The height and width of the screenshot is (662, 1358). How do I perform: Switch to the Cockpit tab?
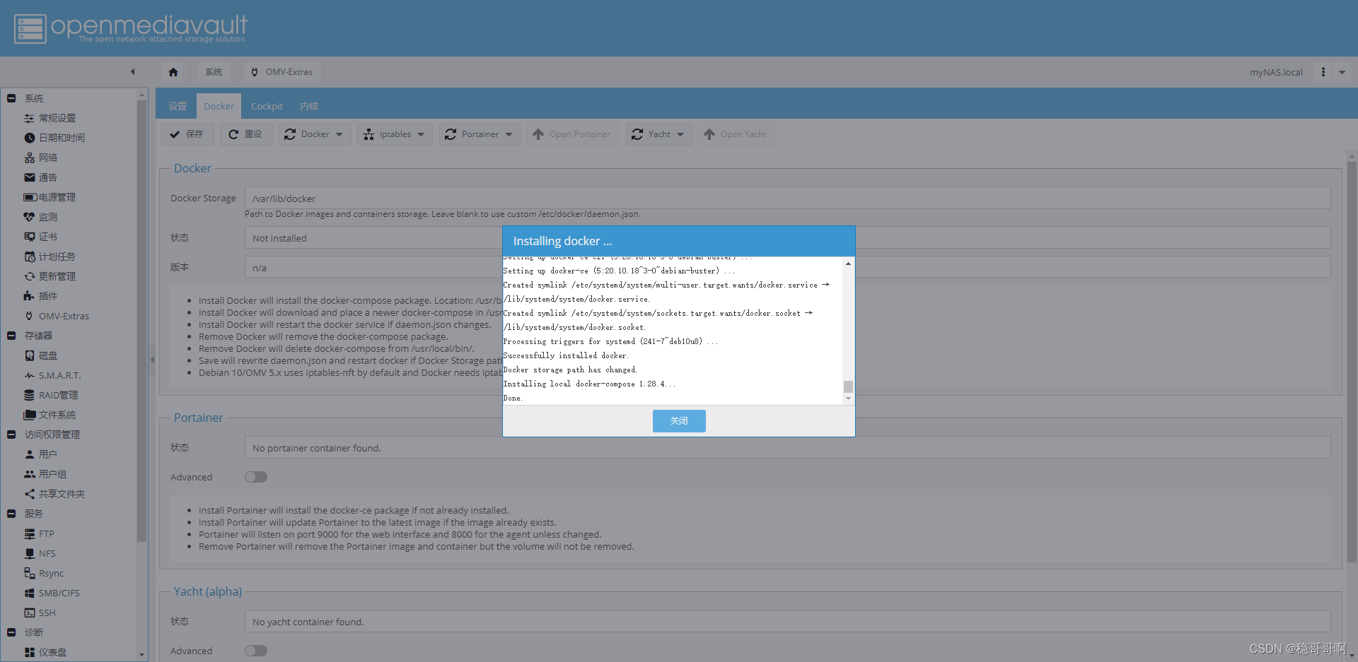pyautogui.click(x=266, y=105)
